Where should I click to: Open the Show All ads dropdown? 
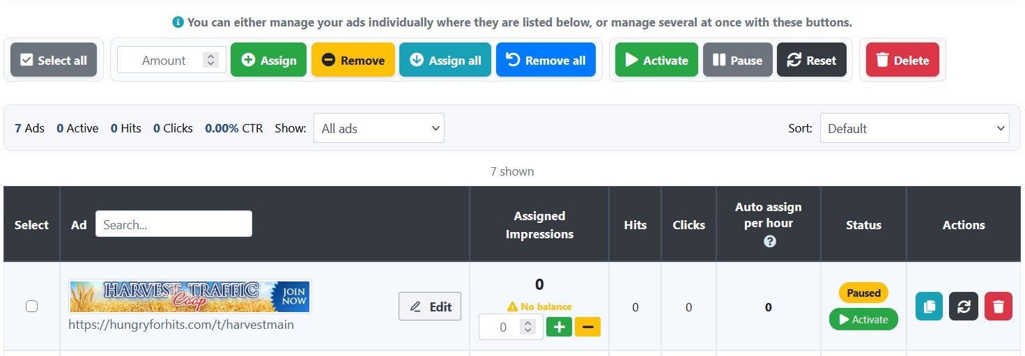[x=379, y=128]
